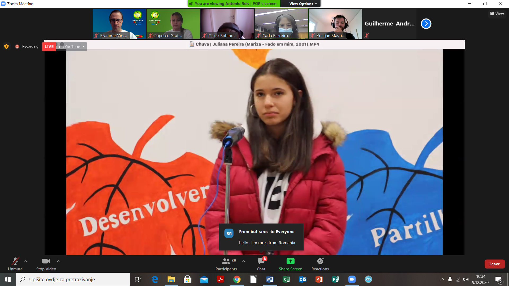
Task: Click the tray microphone icon
Action: pyautogui.click(x=450, y=279)
